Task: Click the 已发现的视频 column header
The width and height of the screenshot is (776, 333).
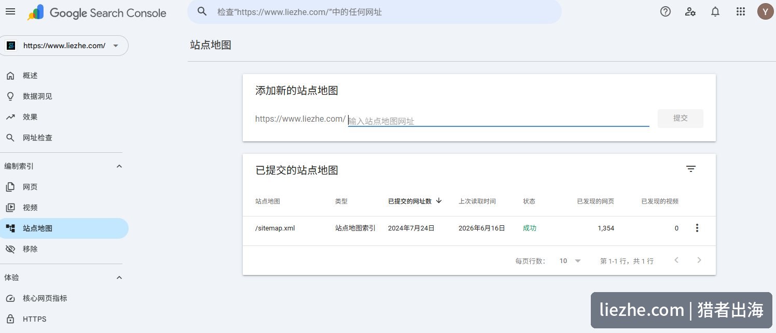Action: click(x=660, y=201)
